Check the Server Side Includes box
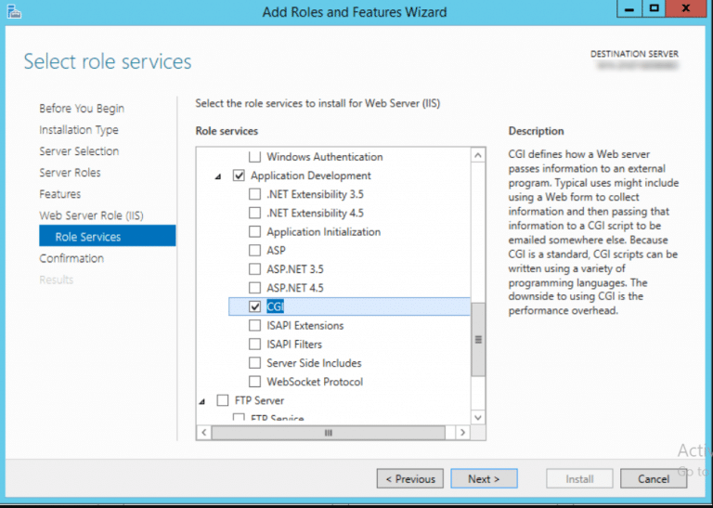The image size is (713, 508). [254, 362]
